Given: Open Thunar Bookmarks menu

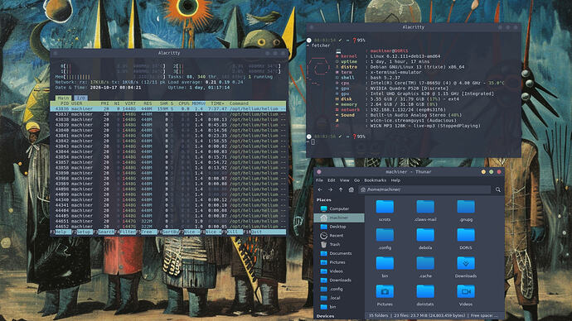Looking at the screenshot, I should coord(375,180).
